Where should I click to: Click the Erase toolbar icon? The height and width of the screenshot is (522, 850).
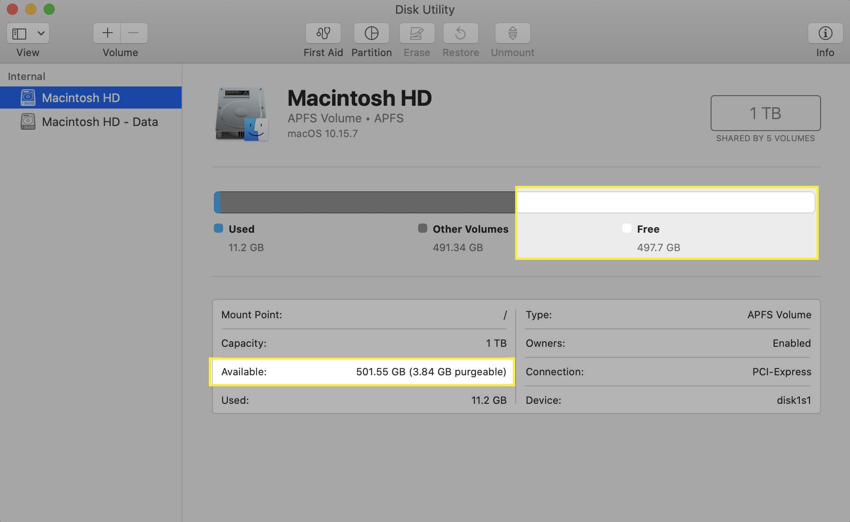click(417, 33)
